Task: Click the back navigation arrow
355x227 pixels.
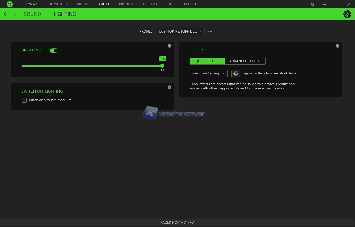Action: (x=5, y=14)
